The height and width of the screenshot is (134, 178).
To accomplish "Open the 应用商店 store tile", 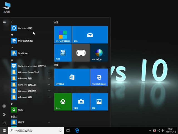I will click(x=72, y=77).
